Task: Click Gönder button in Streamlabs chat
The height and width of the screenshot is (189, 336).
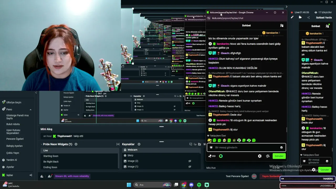Action: tap(324, 170)
